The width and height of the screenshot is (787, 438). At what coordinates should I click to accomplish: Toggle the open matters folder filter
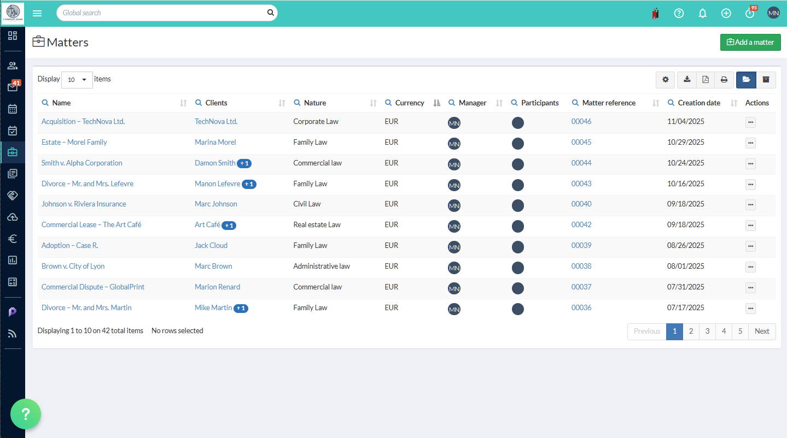point(745,80)
